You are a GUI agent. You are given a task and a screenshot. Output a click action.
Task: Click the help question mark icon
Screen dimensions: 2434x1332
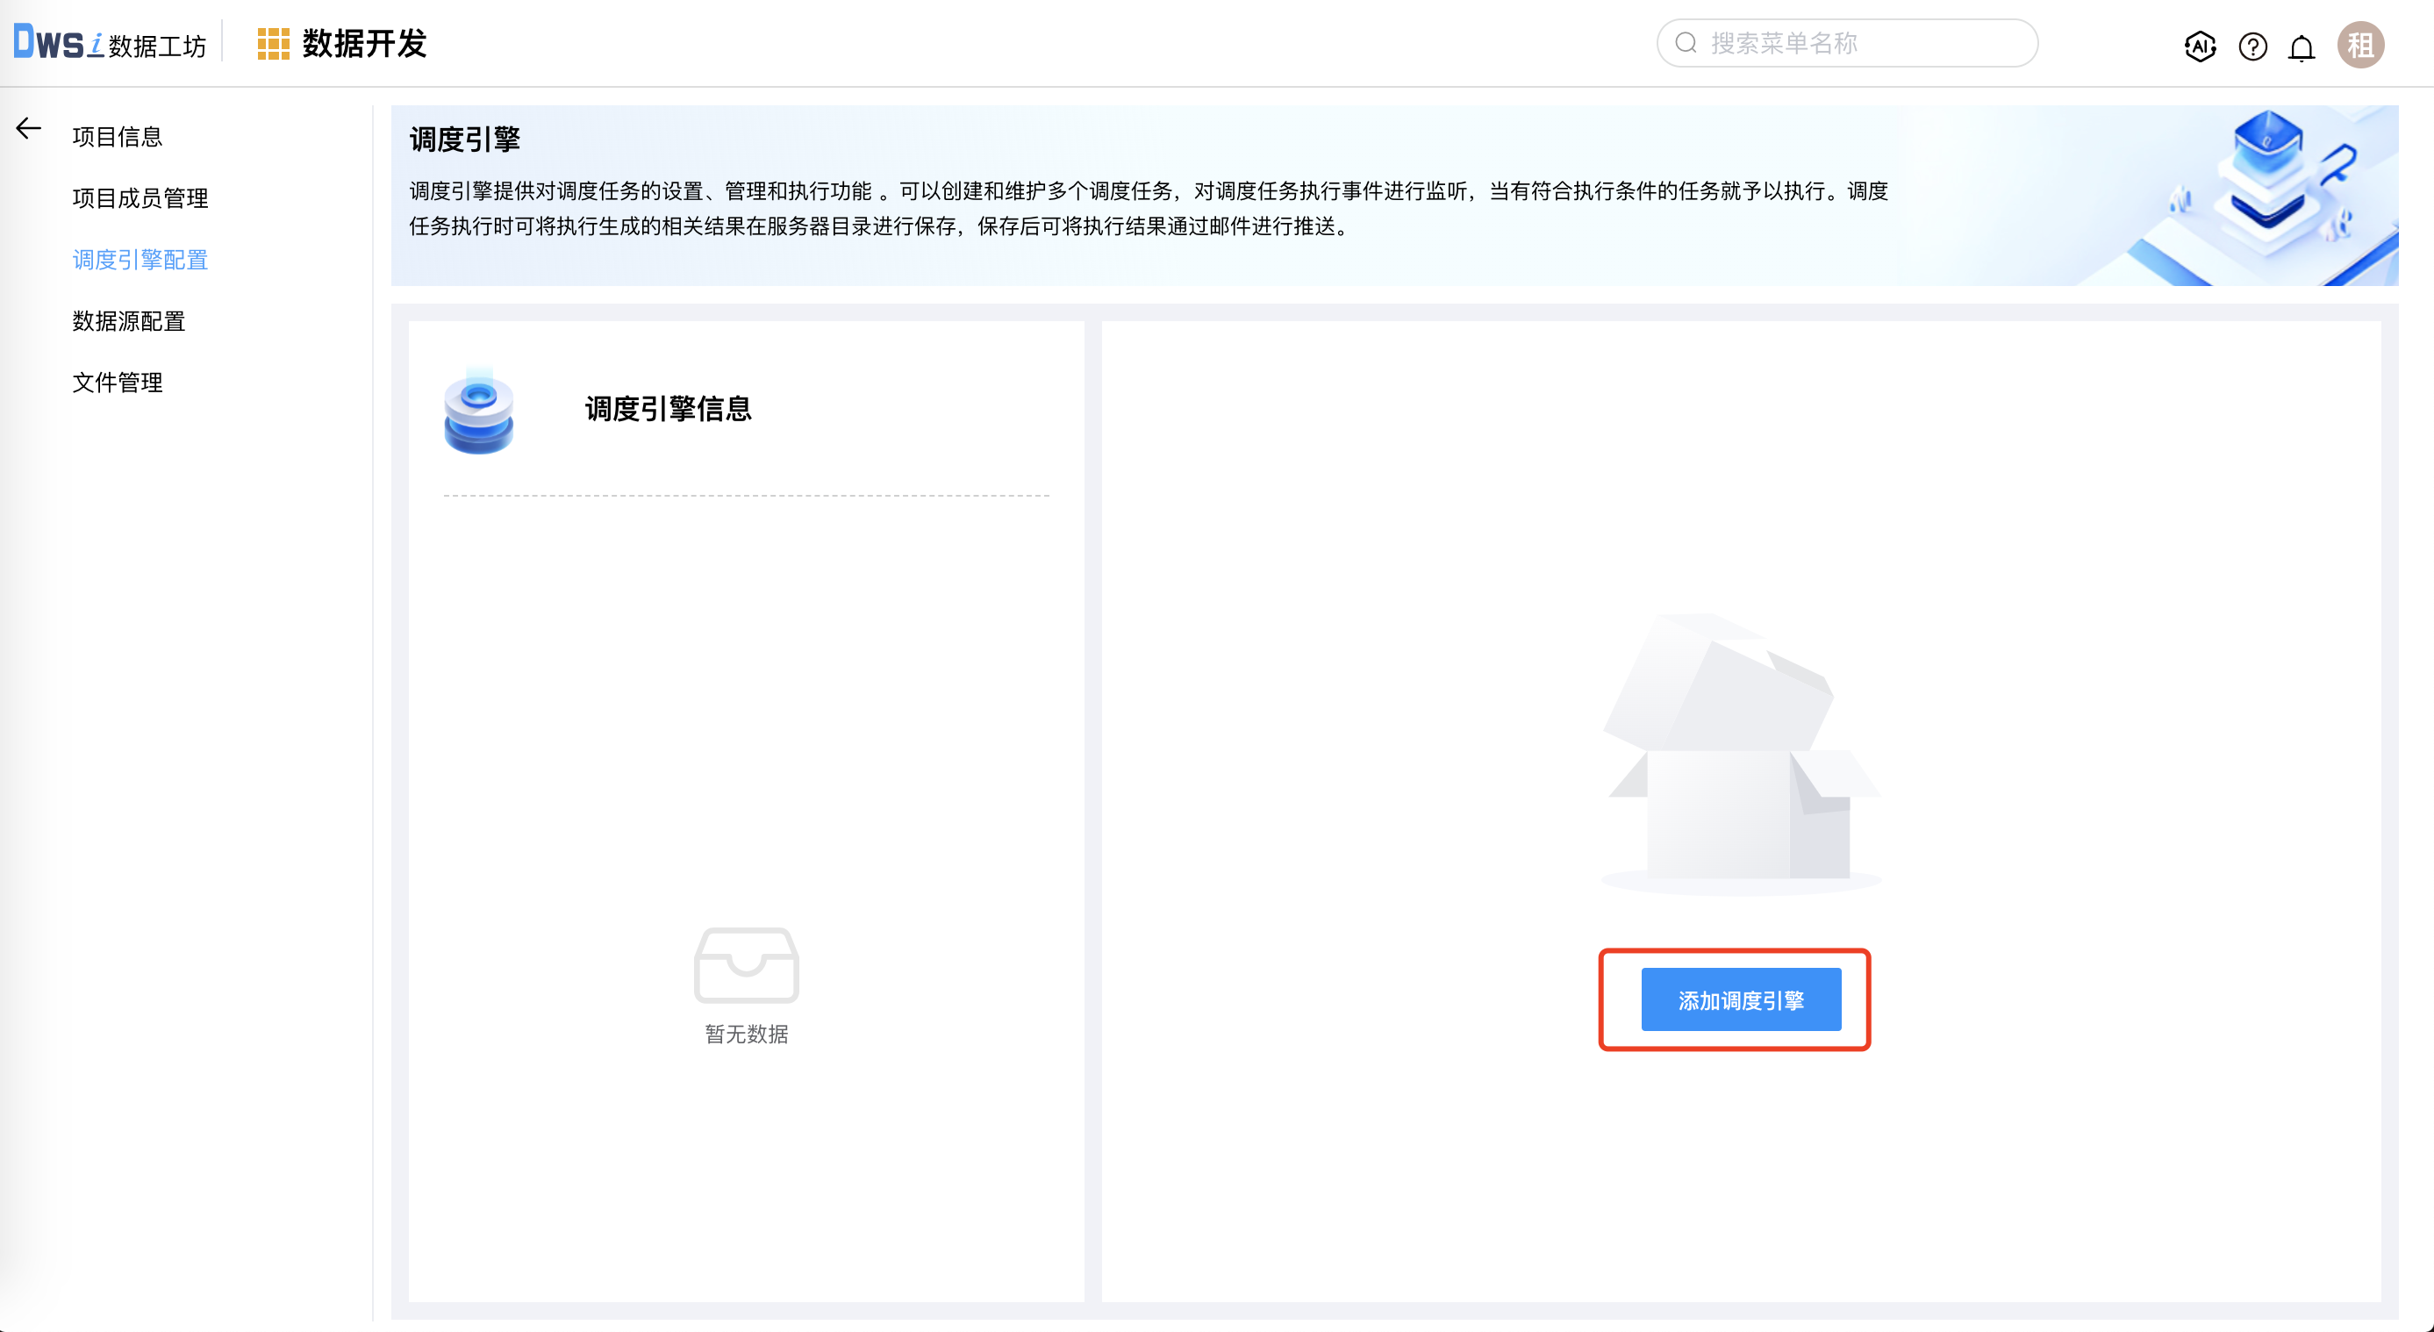[2251, 47]
